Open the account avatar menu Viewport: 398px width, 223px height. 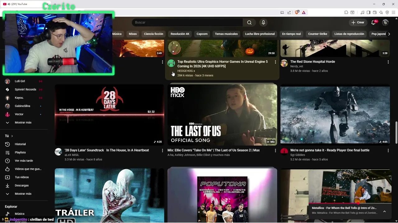pos(385,22)
